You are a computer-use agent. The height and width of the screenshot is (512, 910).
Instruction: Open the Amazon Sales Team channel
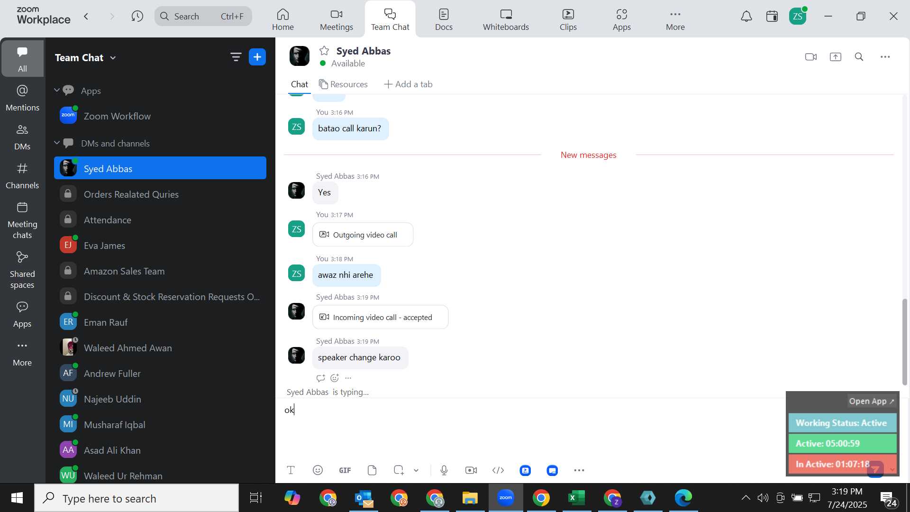pyautogui.click(x=160, y=271)
